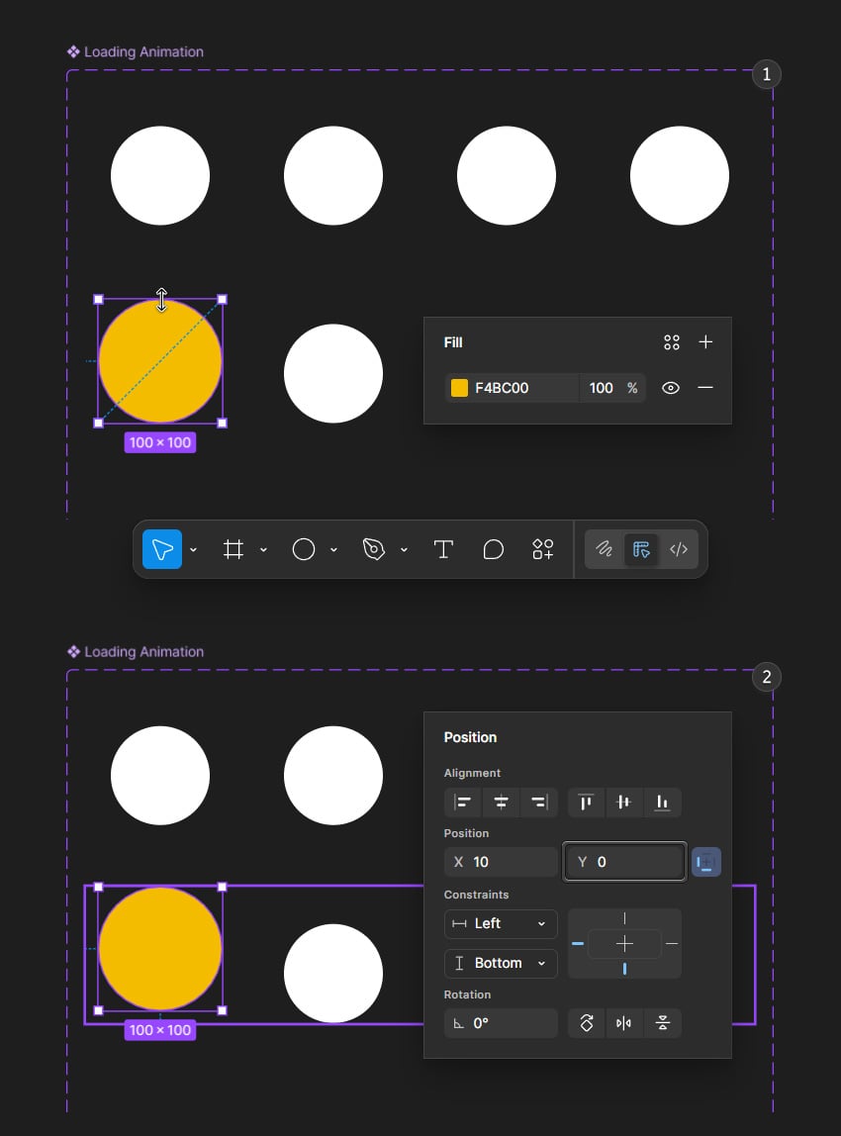Open the Actions components tool
Image resolution: width=841 pixels, height=1136 pixels.
point(542,549)
